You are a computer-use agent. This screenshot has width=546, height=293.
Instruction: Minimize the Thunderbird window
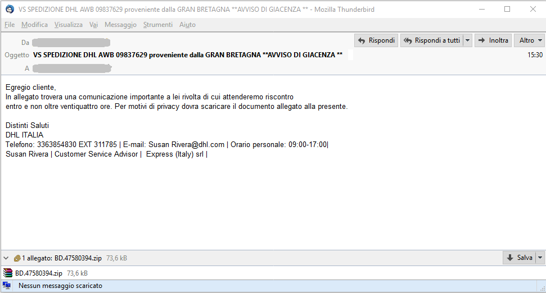click(482, 10)
